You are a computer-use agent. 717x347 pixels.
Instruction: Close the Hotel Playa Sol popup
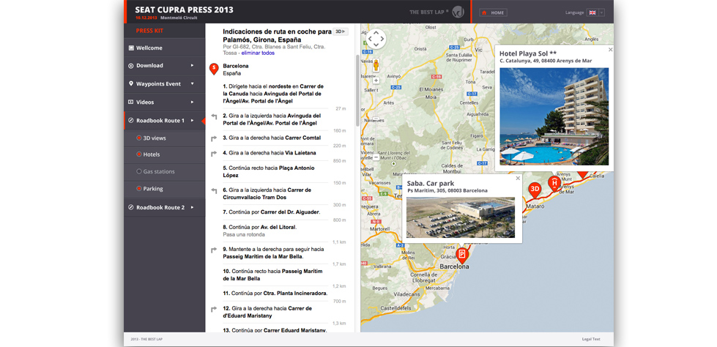point(610,50)
